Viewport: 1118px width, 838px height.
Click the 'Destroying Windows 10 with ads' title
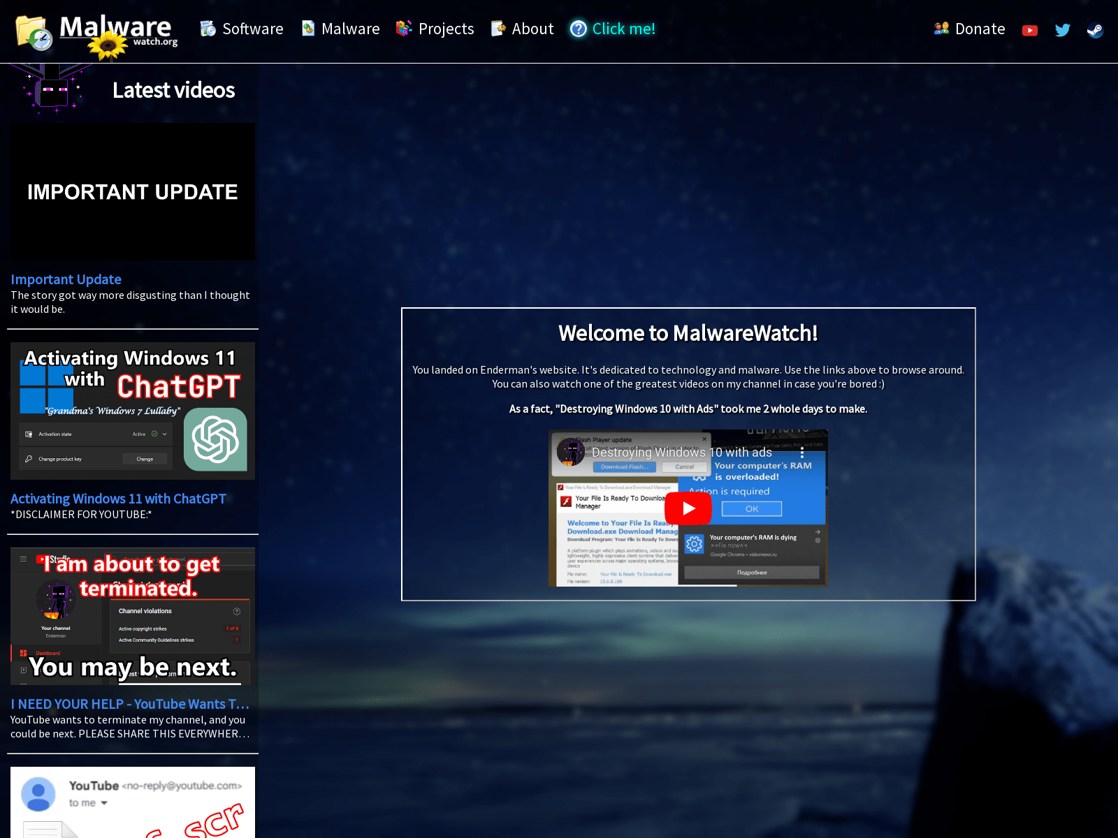point(682,453)
